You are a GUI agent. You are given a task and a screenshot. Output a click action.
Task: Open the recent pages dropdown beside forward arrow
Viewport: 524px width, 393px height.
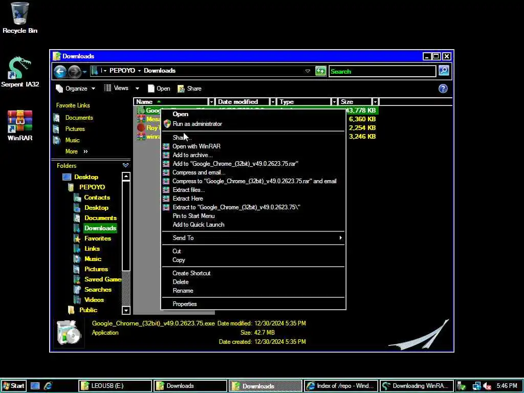(x=84, y=72)
